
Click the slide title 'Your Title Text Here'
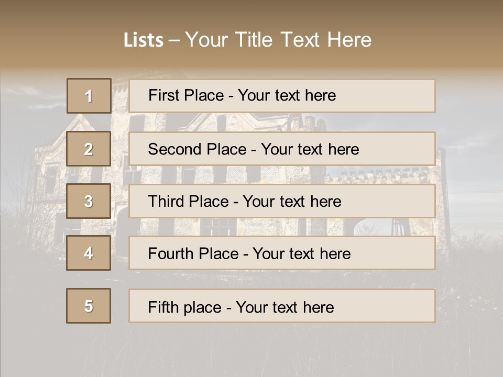pyautogui.click(x=278, y=40)
